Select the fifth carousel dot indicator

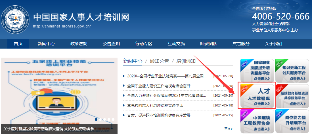113,119
